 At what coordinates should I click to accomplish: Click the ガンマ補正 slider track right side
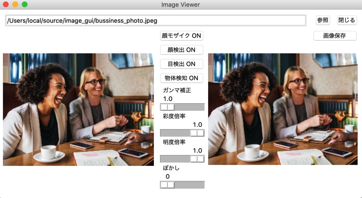click(189, 107)
